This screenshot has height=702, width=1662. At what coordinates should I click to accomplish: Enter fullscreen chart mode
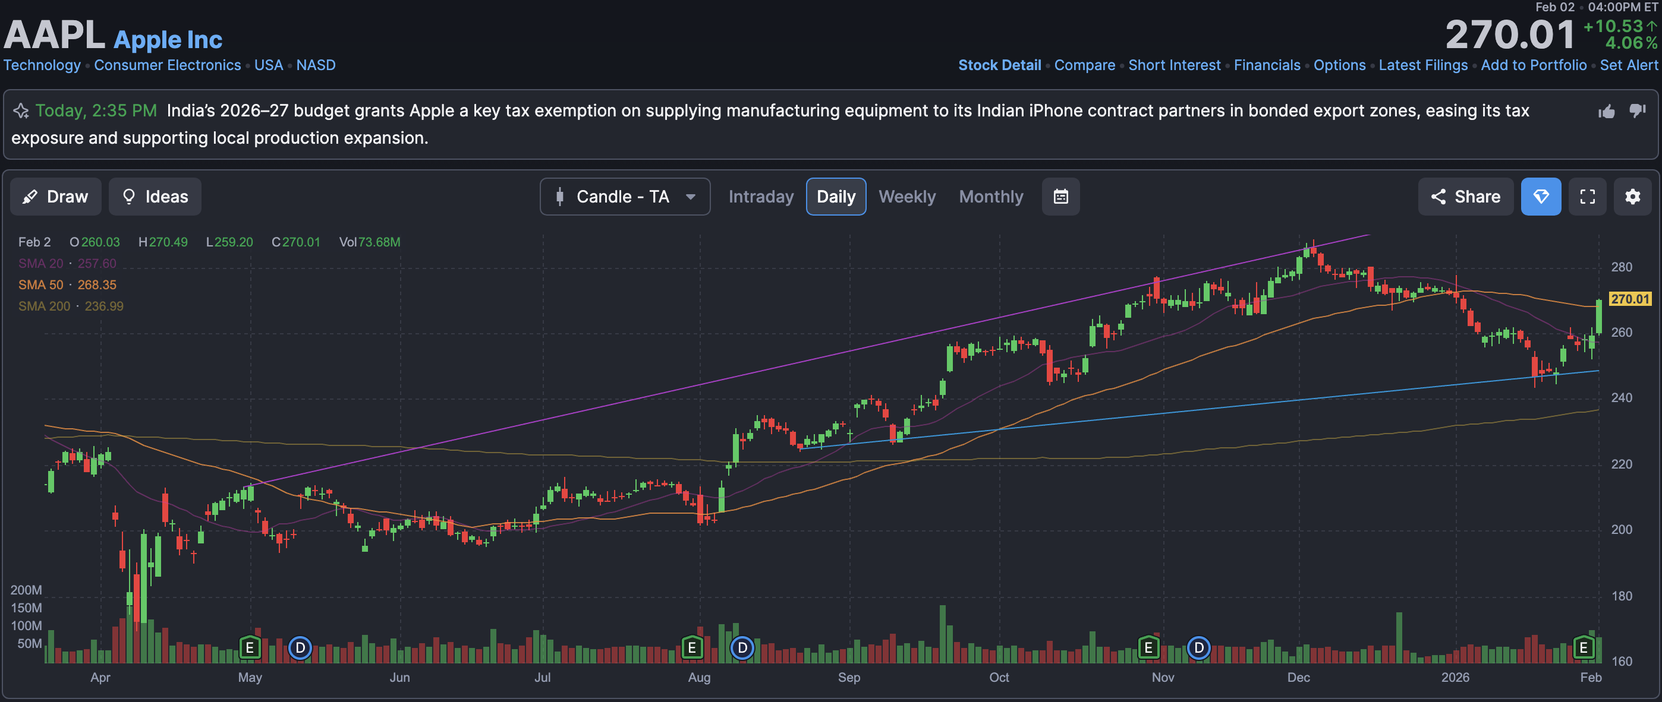tap(1587, 197)
